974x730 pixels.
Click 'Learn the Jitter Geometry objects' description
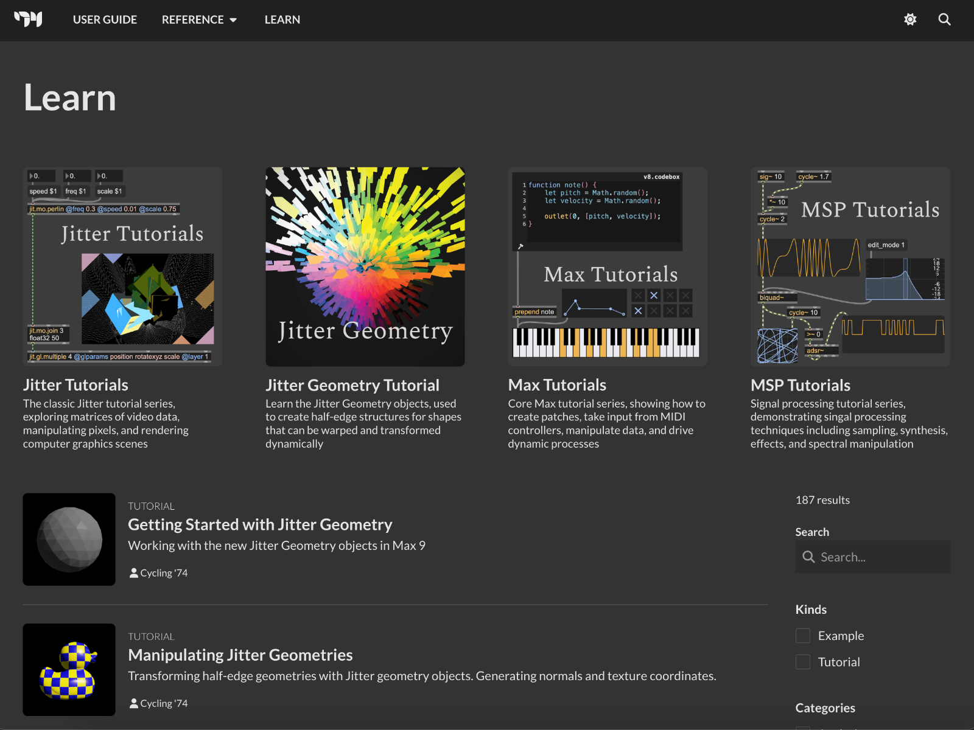(x=363, y=423)
